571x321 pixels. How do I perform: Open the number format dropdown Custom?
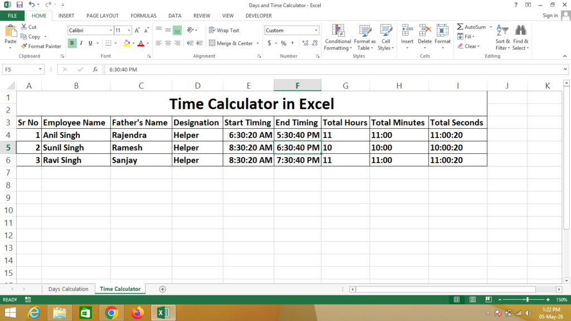[316, 31]
